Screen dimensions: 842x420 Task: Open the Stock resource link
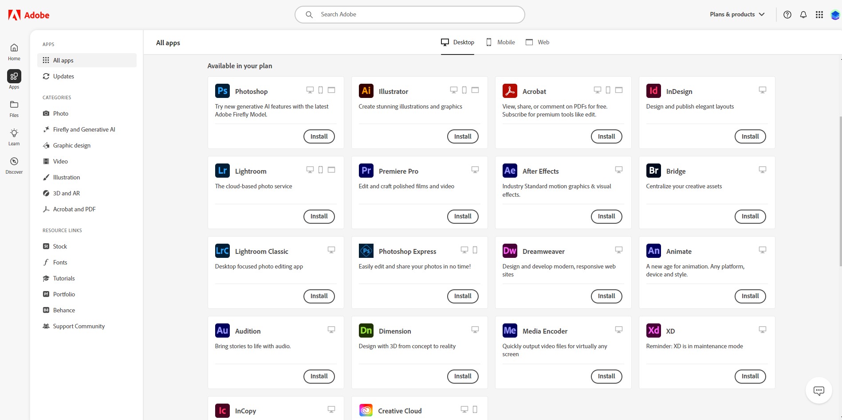[87, 246]
